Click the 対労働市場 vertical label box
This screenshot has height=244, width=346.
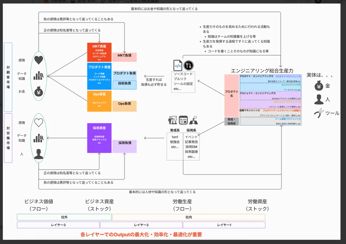[8, 138]
